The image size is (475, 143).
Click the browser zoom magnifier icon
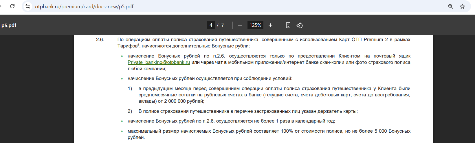point(451,6)
